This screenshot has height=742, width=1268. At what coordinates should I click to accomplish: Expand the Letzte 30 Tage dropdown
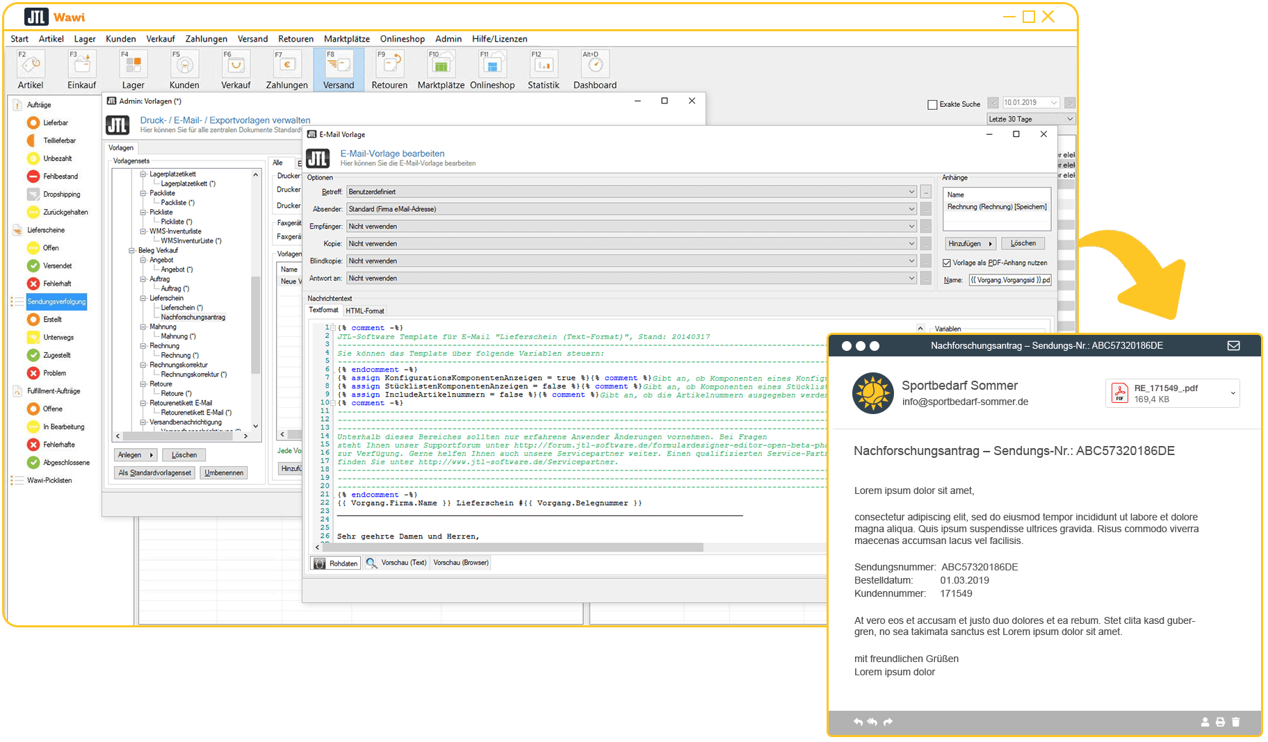click(1031, 119)
